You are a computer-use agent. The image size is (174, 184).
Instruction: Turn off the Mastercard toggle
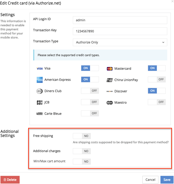point(157,68)
